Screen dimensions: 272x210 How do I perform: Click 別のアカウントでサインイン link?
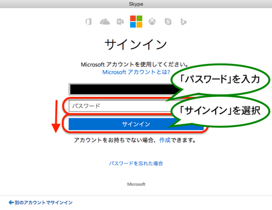click(x=44, y=202)
